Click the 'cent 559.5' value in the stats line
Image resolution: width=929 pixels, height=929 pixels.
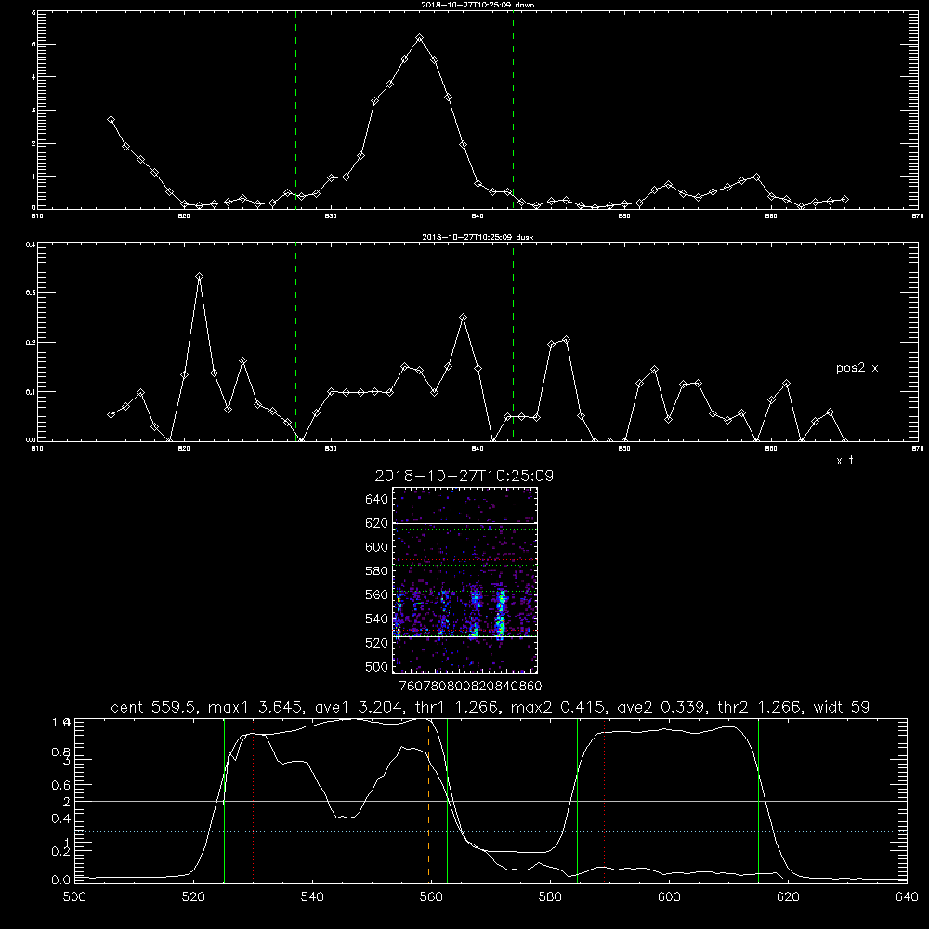tap(154, 707)
